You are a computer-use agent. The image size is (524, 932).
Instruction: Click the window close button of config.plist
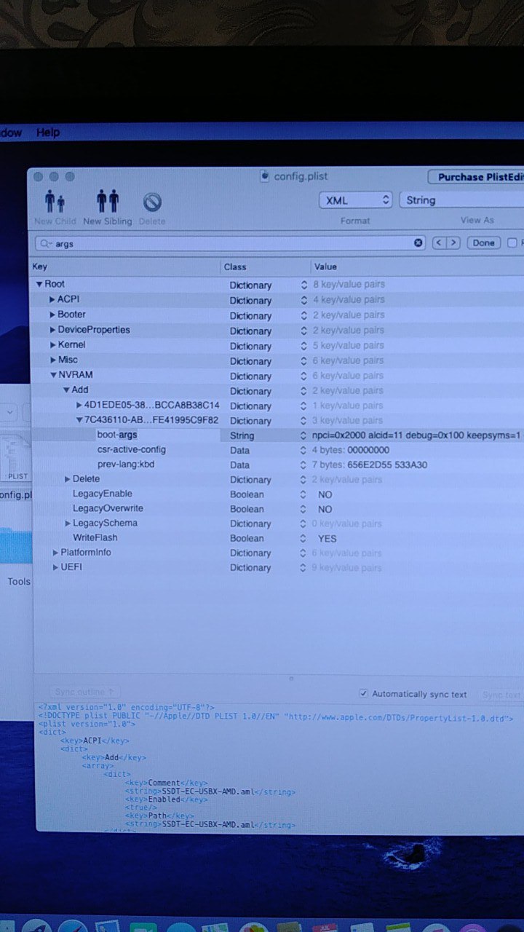[x=39, y=176]
